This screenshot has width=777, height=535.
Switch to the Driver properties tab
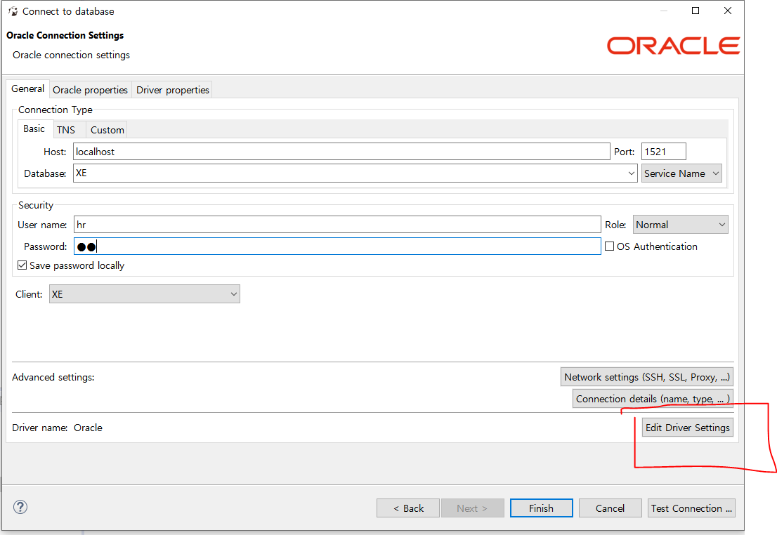coord(172,90)
